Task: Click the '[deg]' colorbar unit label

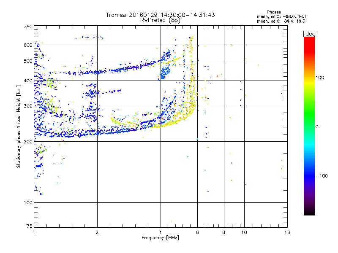Action: tap(310, 34)
